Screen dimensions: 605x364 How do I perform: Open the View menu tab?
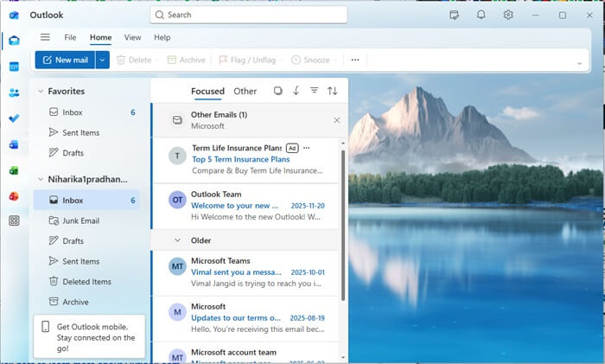point(132,37)
